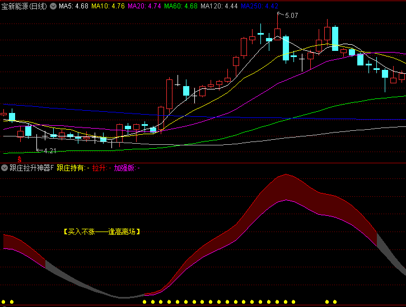Click the green MA60 4.68 label

[181, 6]
